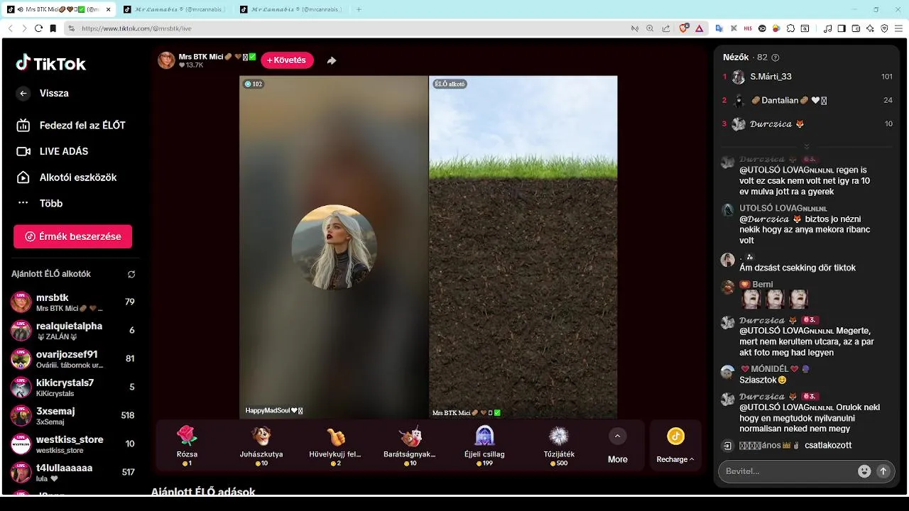Click the TikTok logo
909x511 pixels.
coord(50,63)
